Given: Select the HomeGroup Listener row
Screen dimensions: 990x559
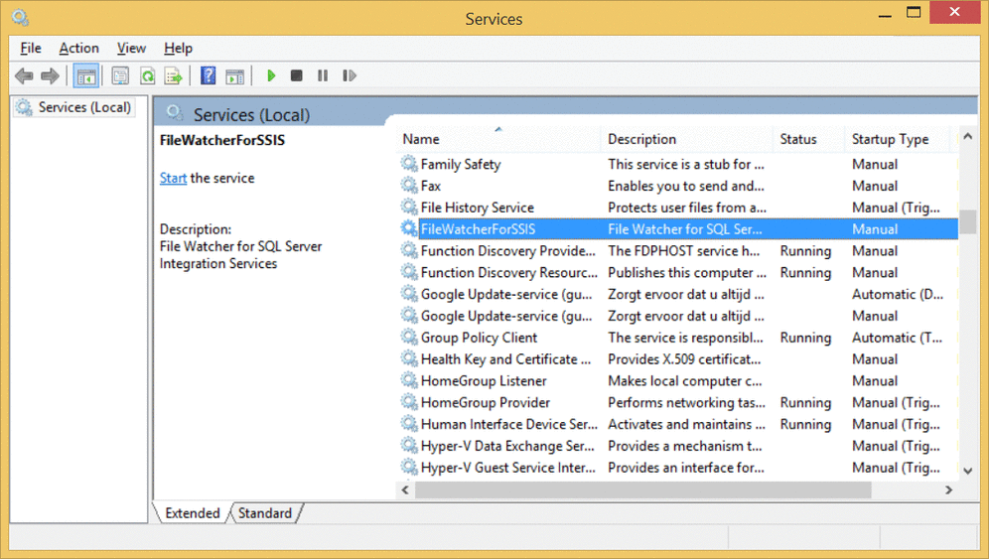Looking at the screenshot, I should (x=678, y=380).
